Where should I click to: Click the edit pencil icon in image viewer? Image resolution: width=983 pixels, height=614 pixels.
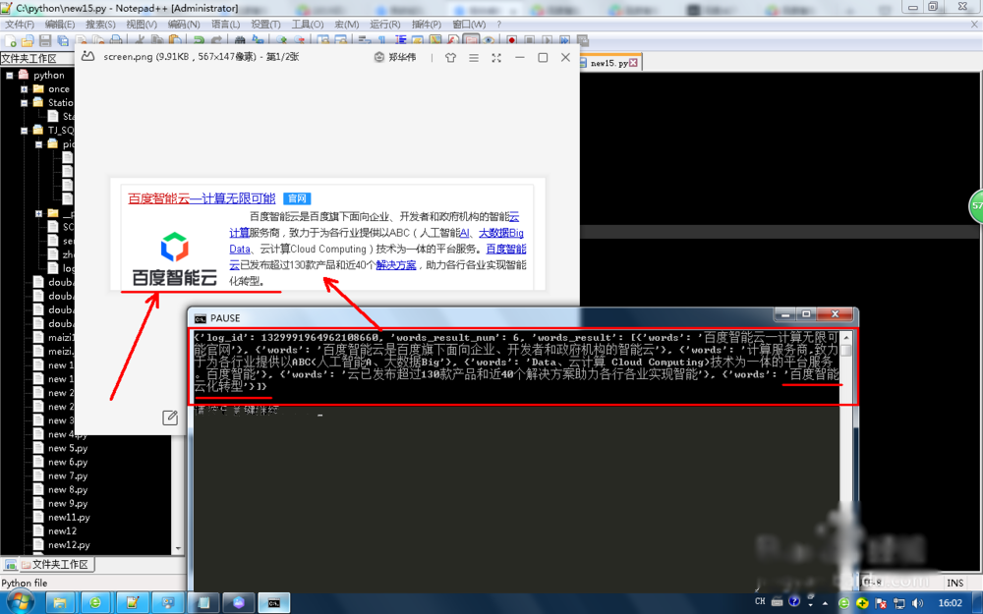(170, 418)
